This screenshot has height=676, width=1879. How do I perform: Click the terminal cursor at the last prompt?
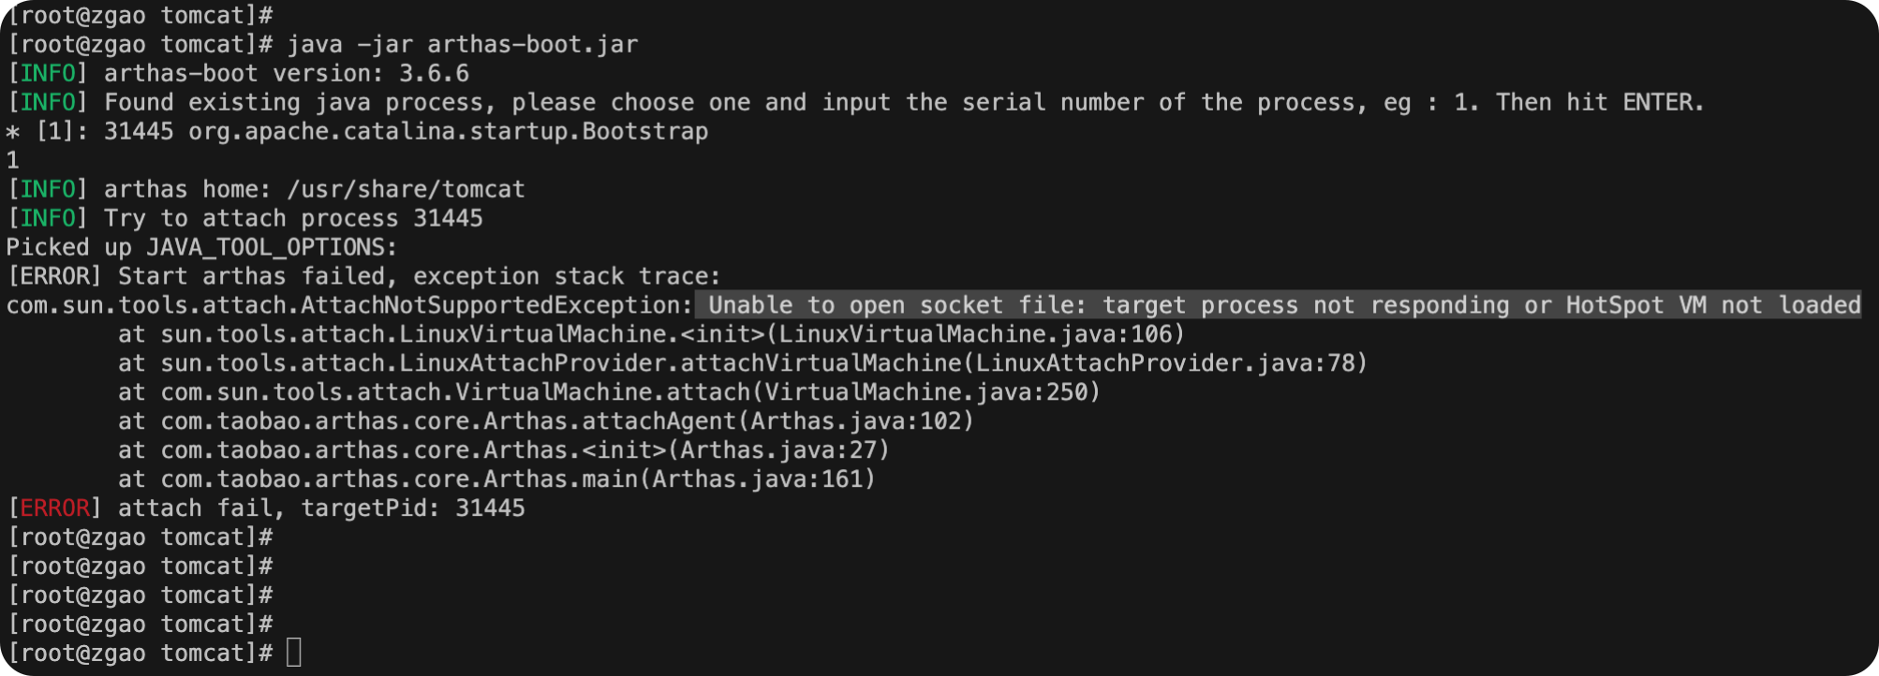(293, 653)
